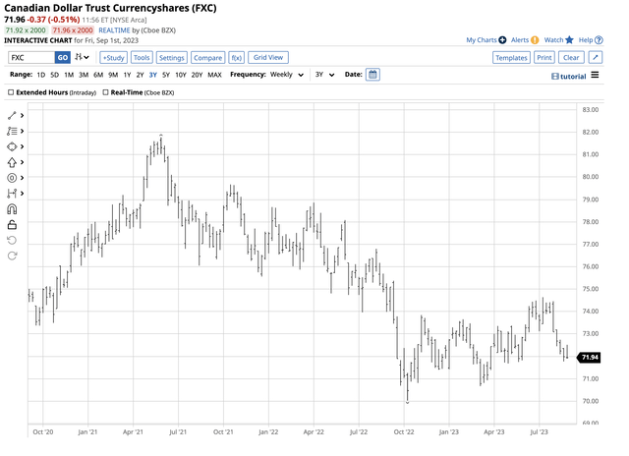Click the REALTIME link
The image size is (629, 456).
click(x=114, y=30)
